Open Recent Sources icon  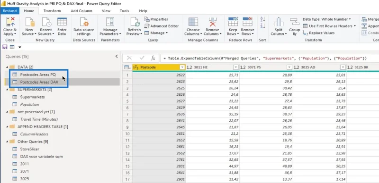[x=46, y=22]
